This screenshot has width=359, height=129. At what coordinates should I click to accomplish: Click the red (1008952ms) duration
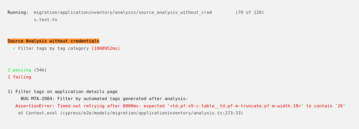tap(106, 48)
